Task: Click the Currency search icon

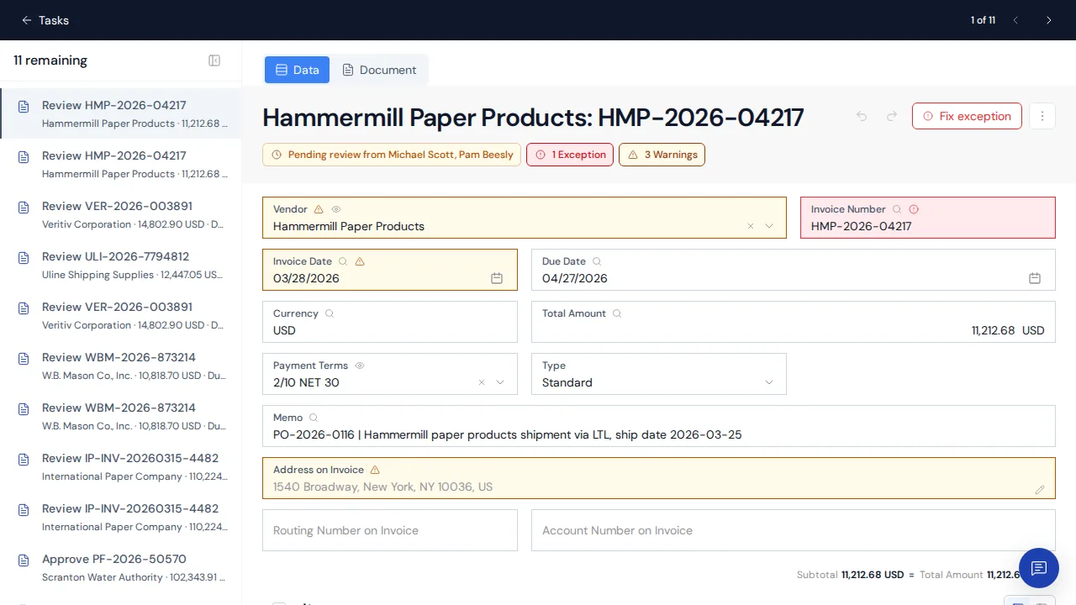Action: [330, 313]
